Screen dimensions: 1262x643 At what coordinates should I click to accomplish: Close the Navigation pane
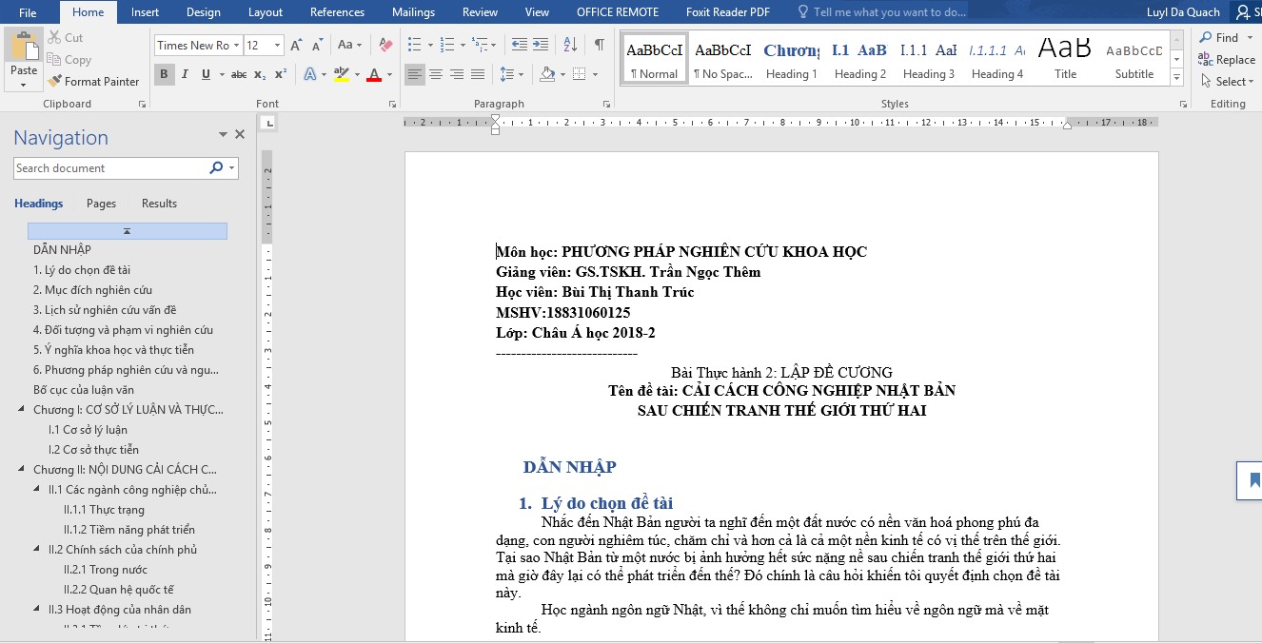(x=240, y=134)
